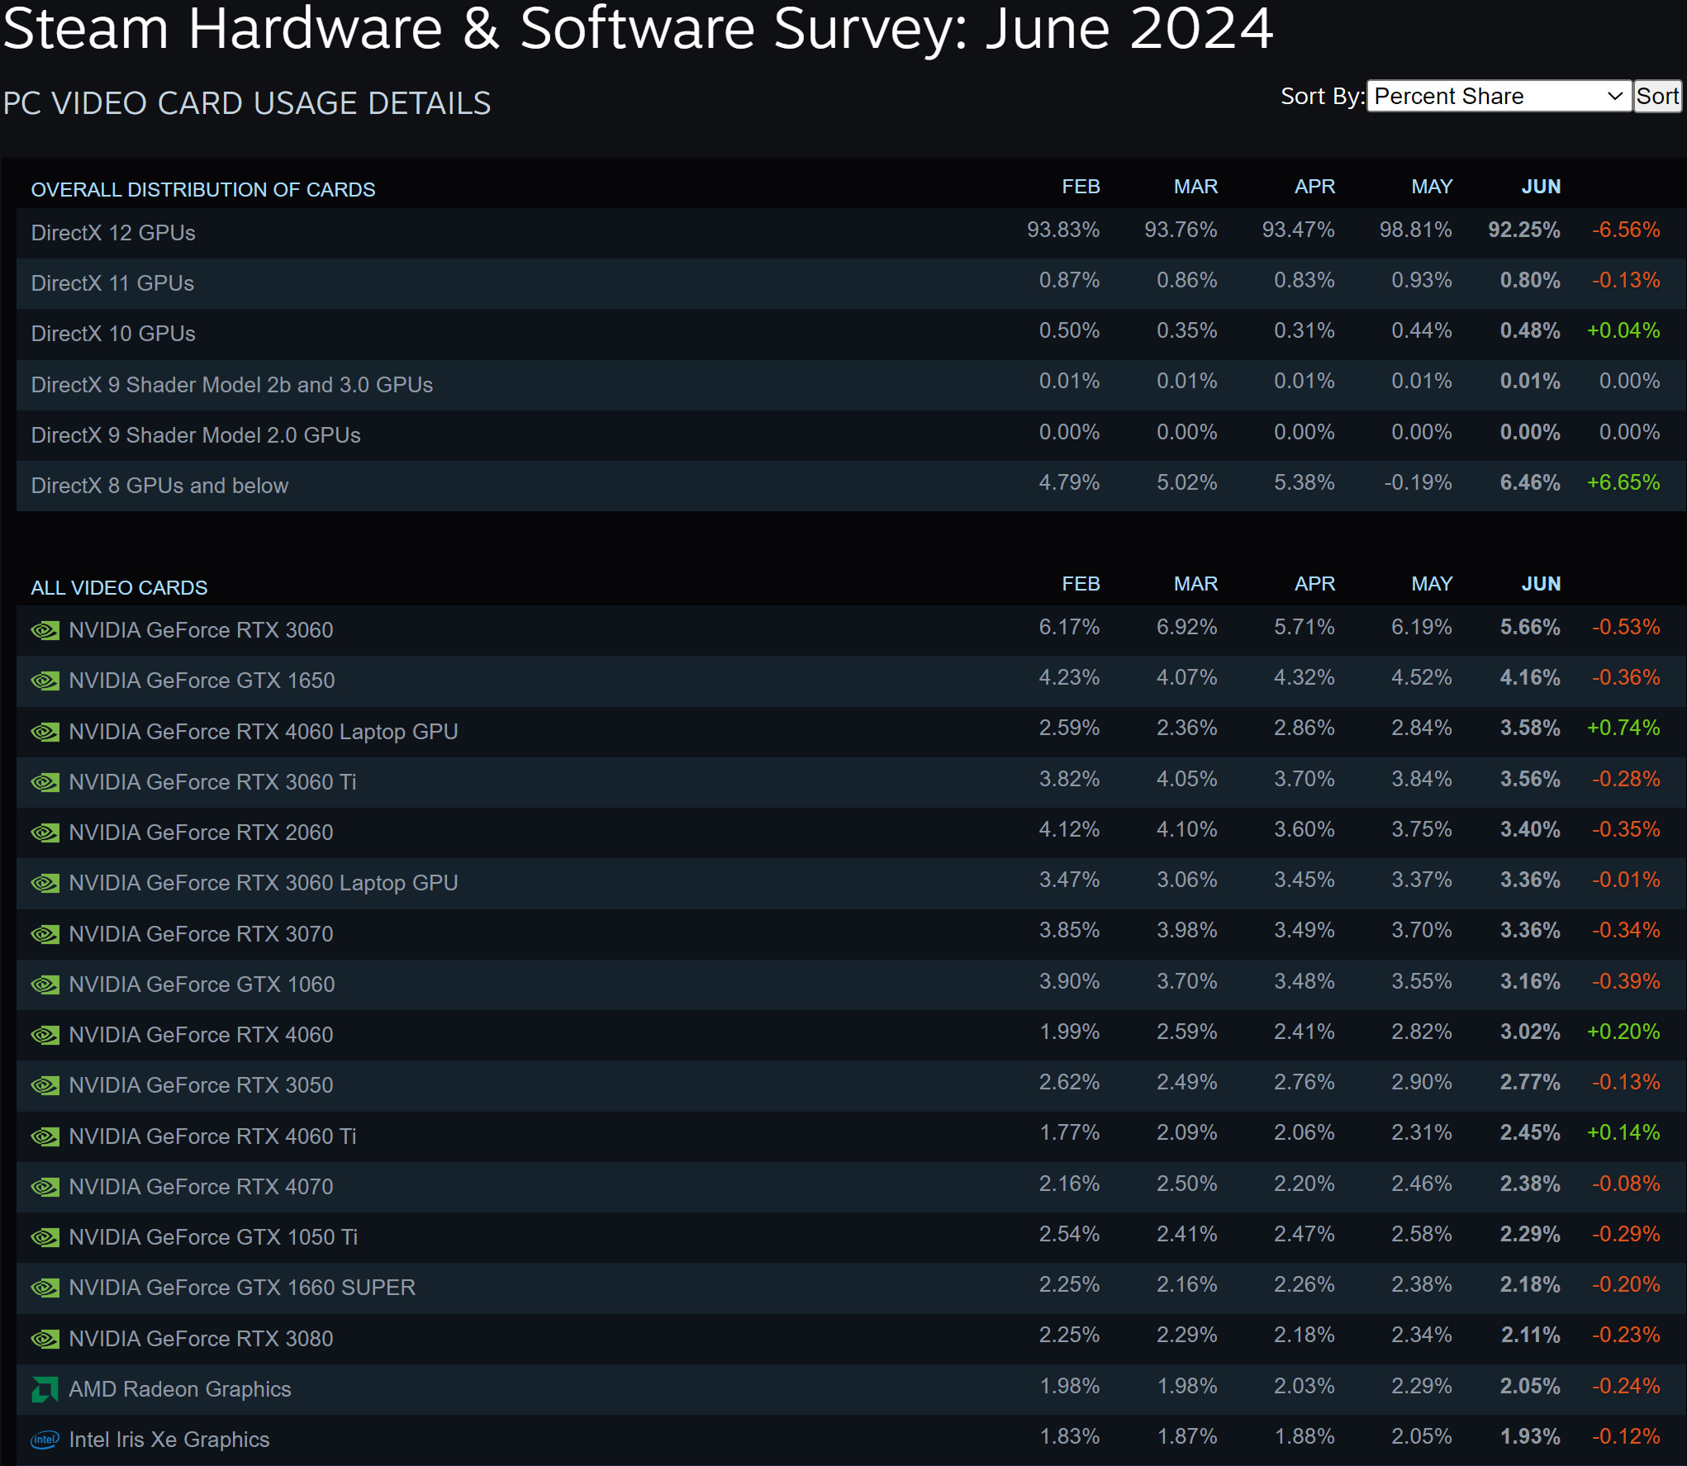Click the Sort button
Image resolution: width=1687 pixels, height=1466 pixels.
(1657, 97)
